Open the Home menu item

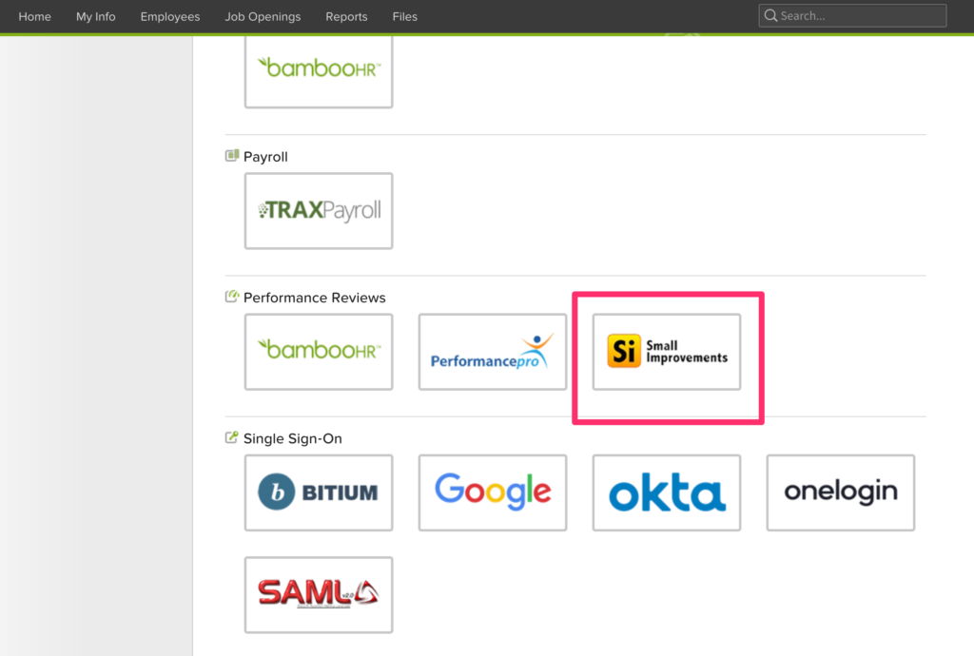[x=35, y=17]
